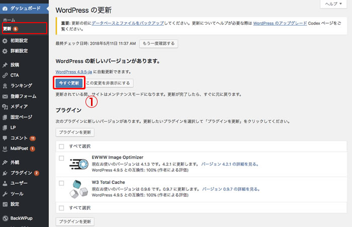This screenshot has width=352, height=227.
Task: Click the もう一度確認する button
Action: pyautogui.click(x=158, y=44)
